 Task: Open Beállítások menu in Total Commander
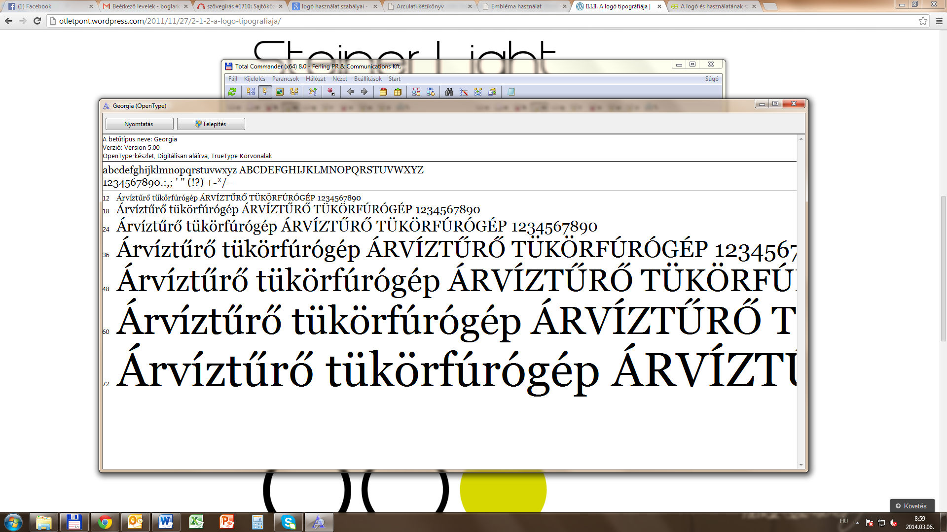[x=368, y=79]
